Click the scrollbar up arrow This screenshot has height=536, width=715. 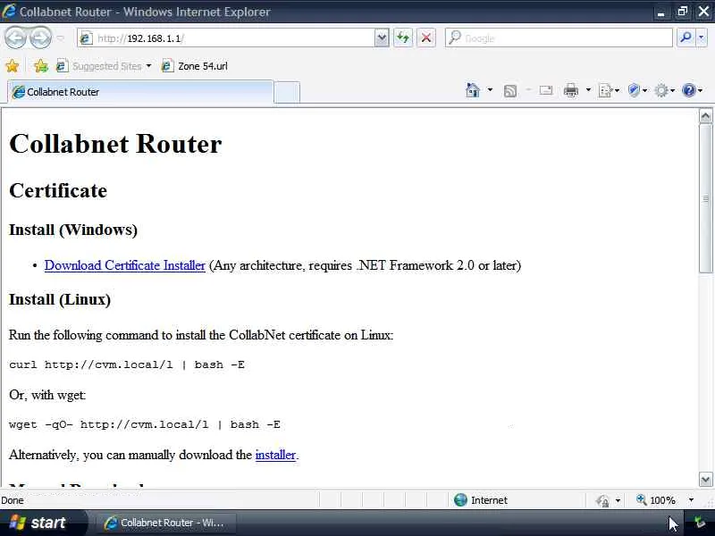pyautogui.click(x=705, y=116)
